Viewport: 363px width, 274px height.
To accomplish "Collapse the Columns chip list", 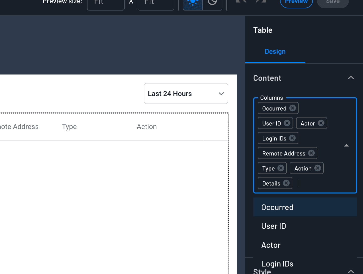I will tap(346, 145).
